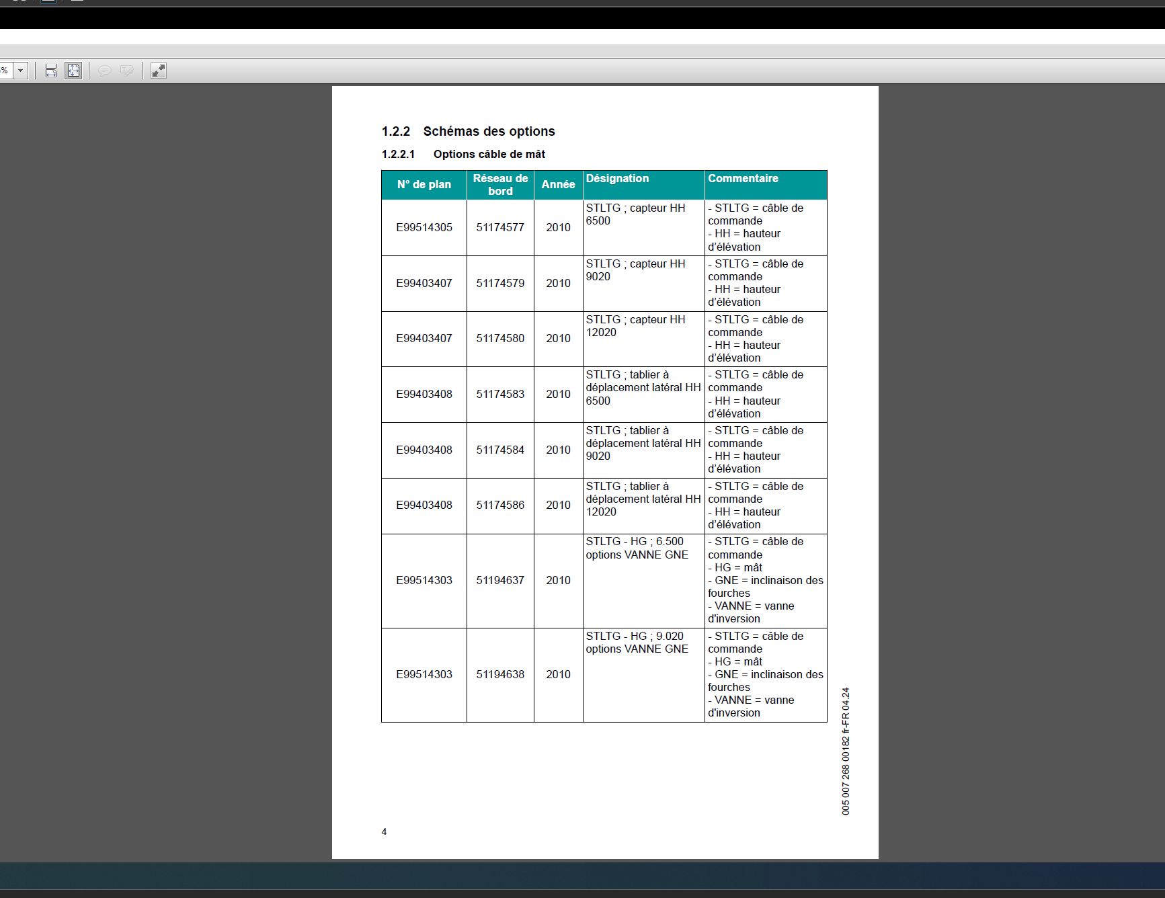Click plan number in the 51194638 row
Viewport: 1165px width, 898px height.
click(x=424, y=674)
